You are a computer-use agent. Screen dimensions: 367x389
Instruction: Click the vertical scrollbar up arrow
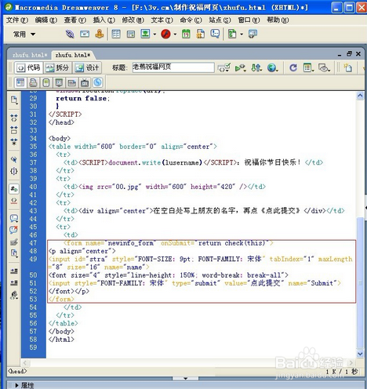[x=360, y=96]
